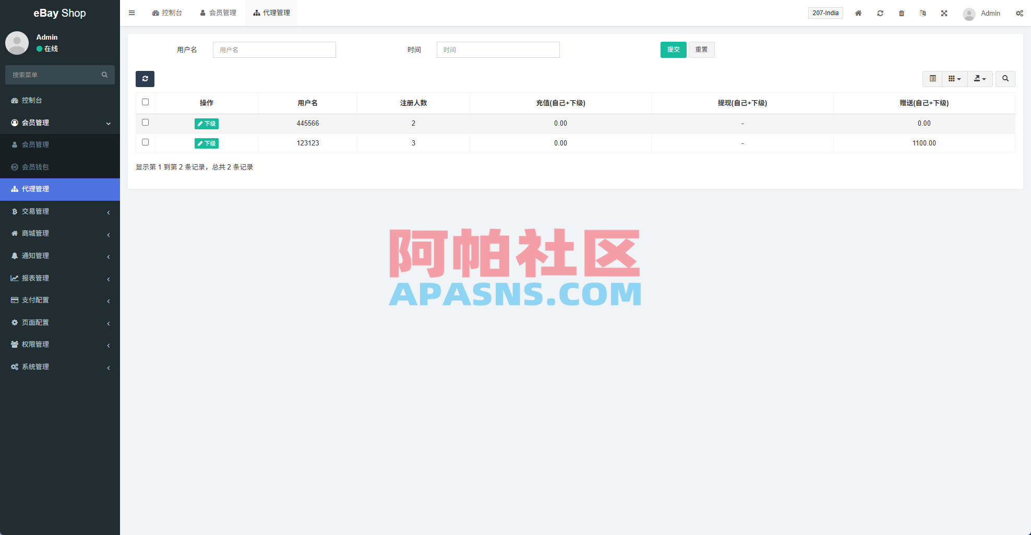Check the row for user 445566
1031x535 pixels.
(145, 123)
